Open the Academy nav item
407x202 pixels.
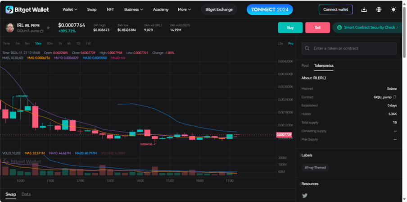tap(161, 9)
